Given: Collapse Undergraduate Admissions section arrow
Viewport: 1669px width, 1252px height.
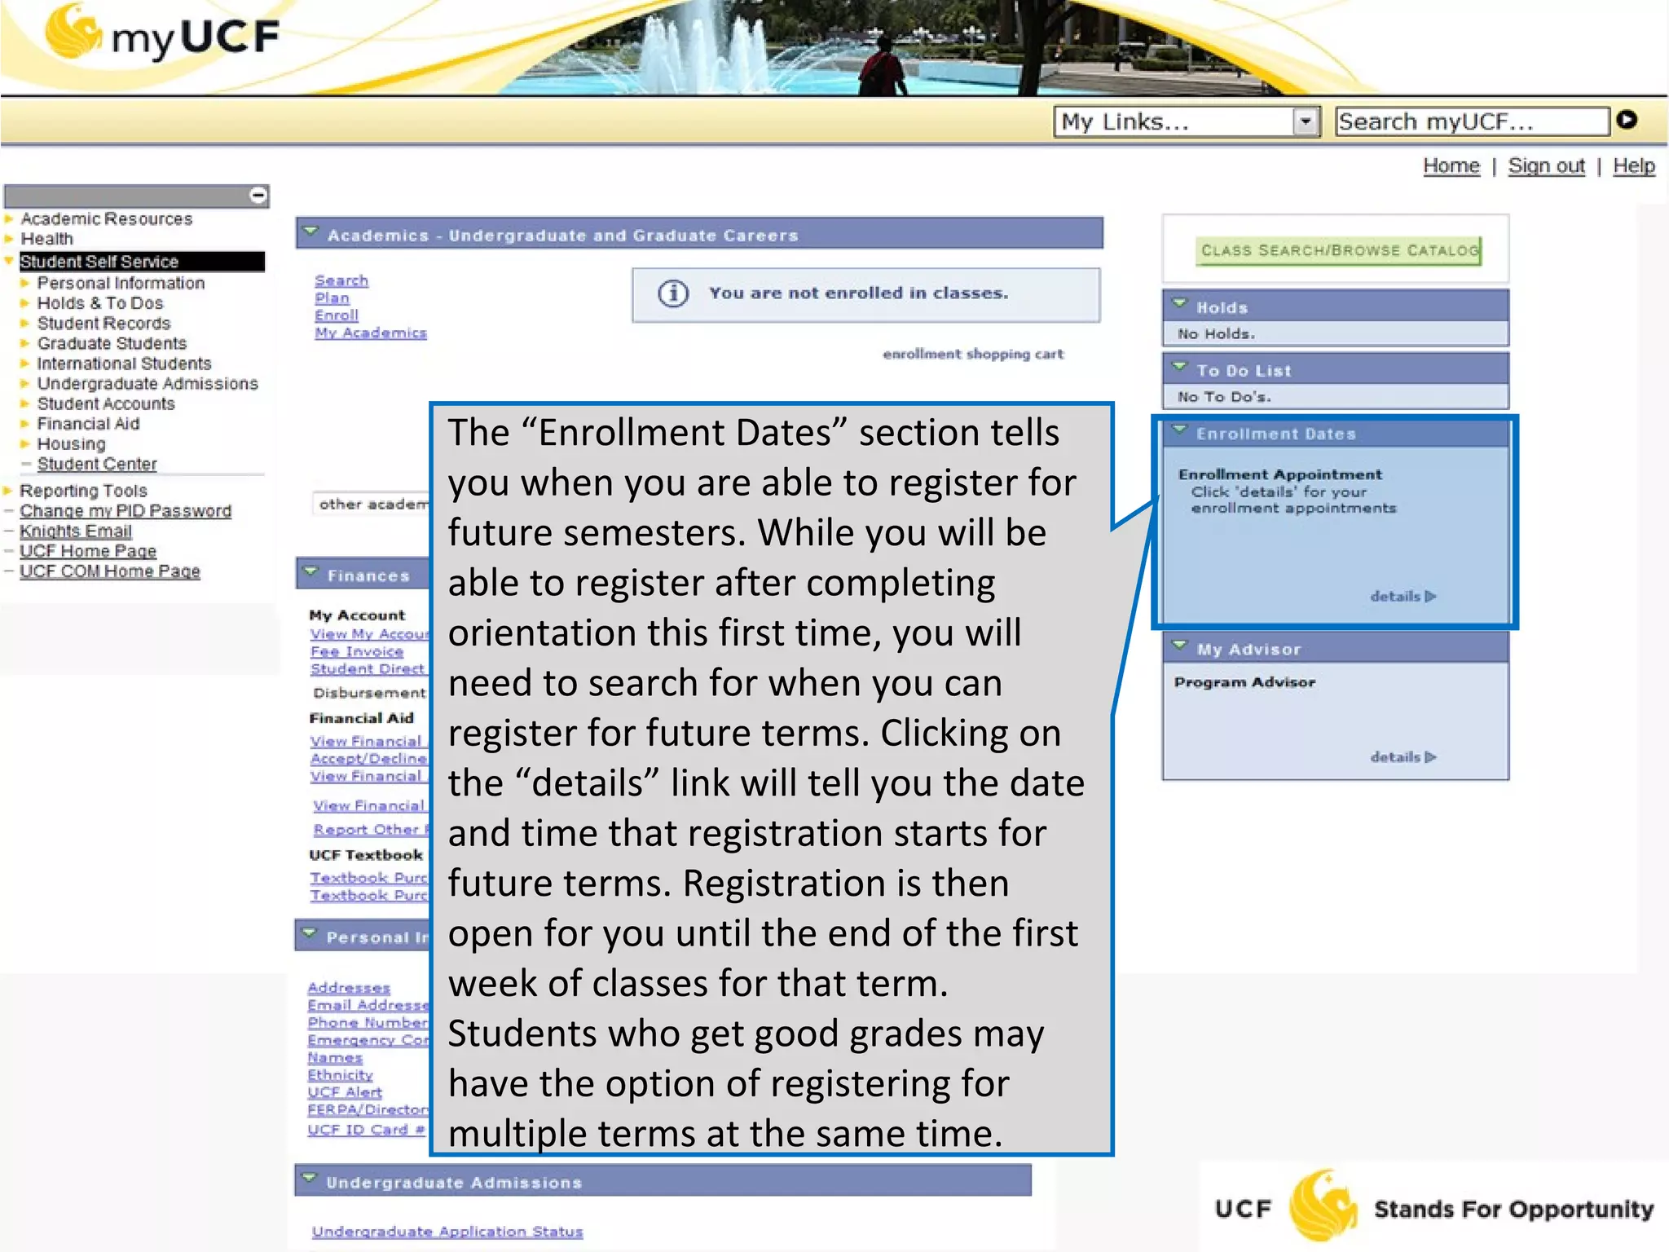Looking at the screenshot, I should [x=310, y=1179].
